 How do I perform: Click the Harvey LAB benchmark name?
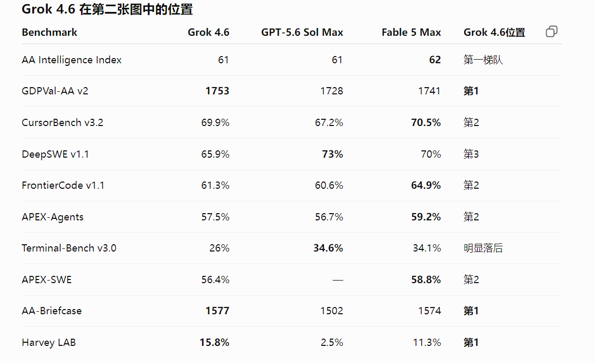click(49, 343)
